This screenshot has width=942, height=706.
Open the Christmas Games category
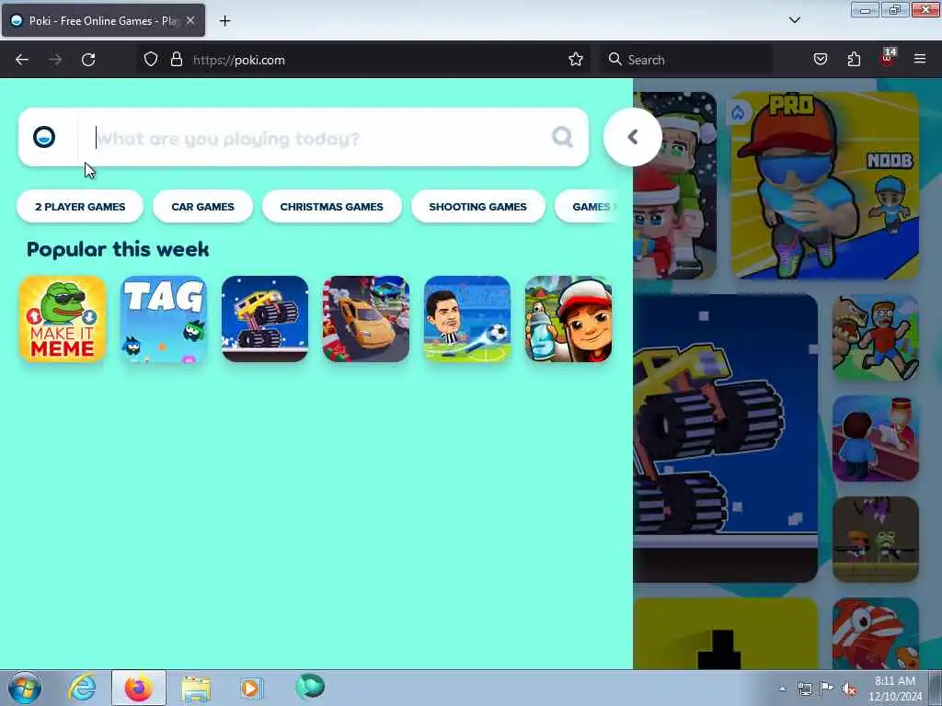pyautogui.click(x=331, y=207)
